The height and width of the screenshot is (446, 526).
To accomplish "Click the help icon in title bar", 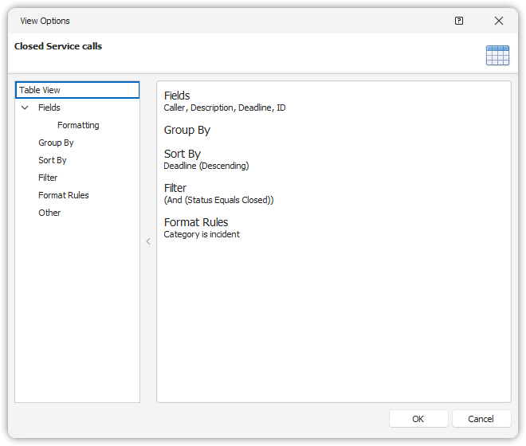I will [x=459, y=21].
